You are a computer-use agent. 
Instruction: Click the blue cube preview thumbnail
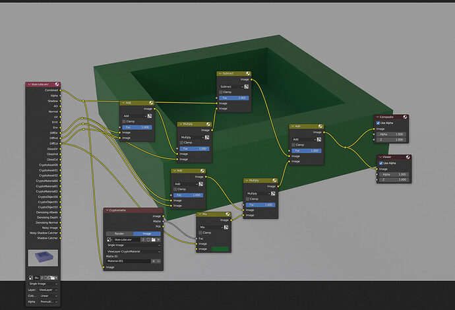pyautogui.click(x=43, y=258)
